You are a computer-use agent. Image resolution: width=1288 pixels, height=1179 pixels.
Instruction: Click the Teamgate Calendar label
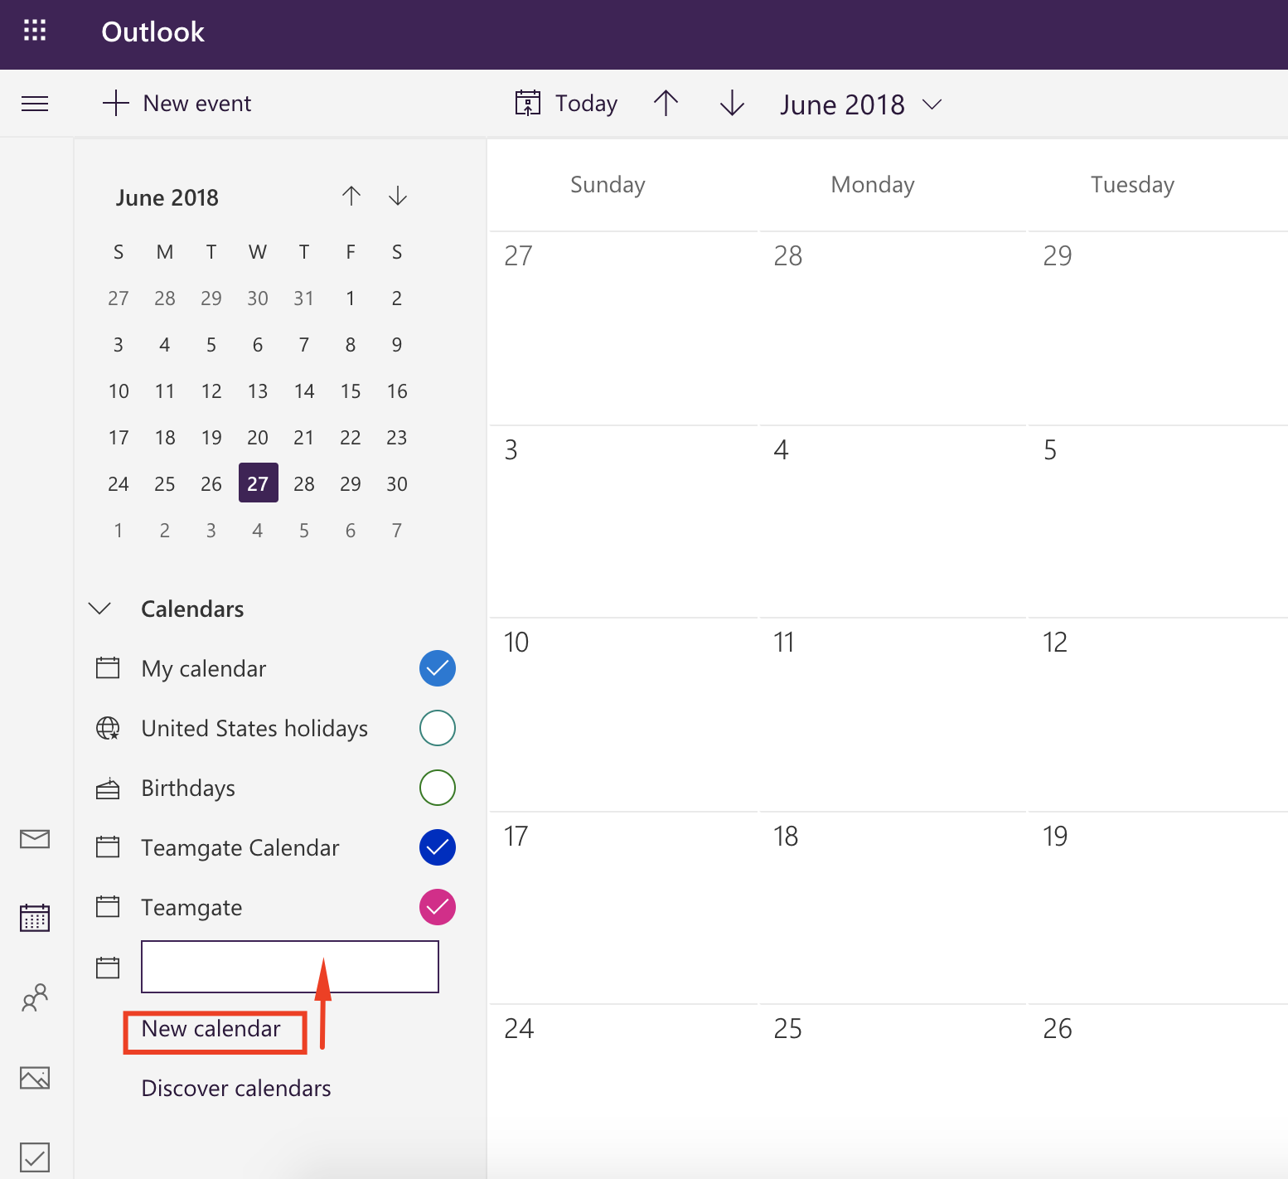[240, 847]
